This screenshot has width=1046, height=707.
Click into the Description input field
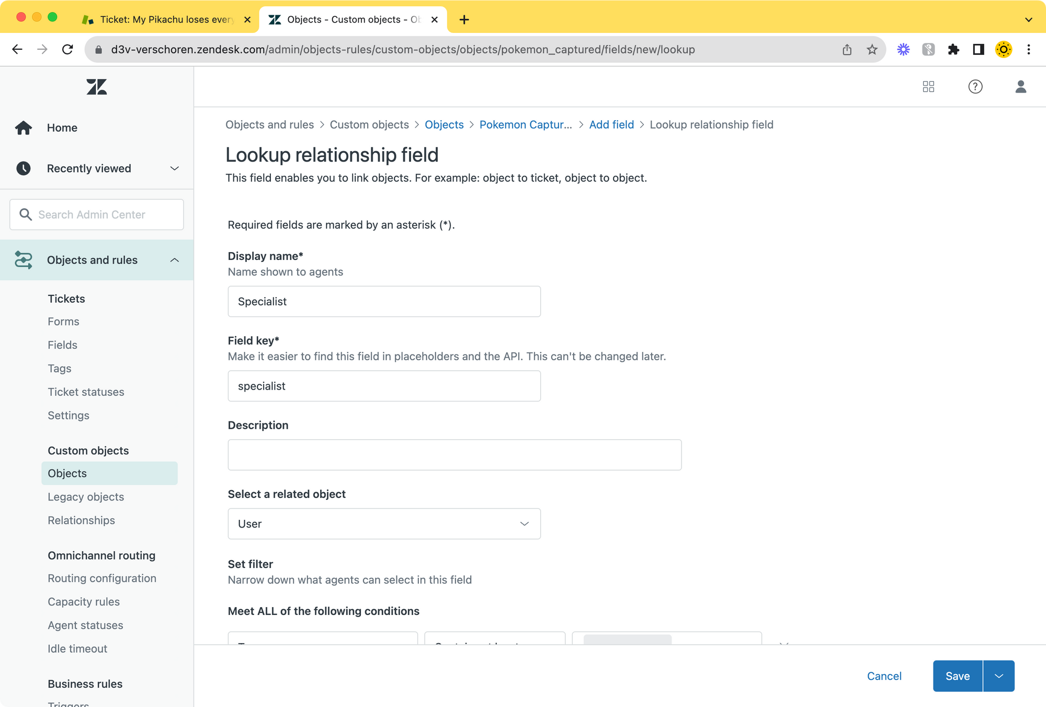(454, 455)
